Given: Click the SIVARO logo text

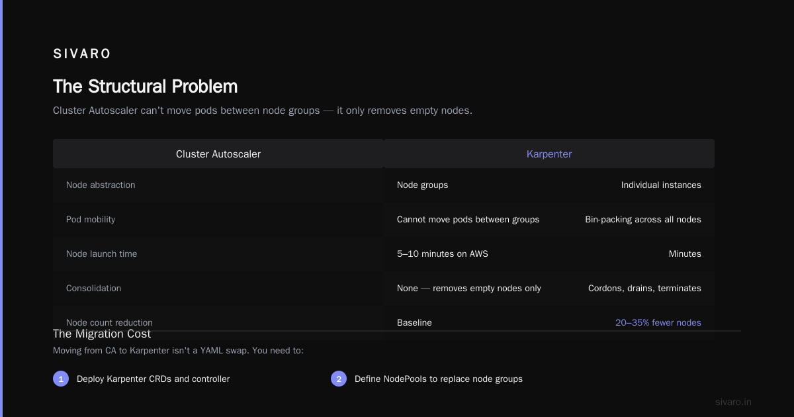Looking at the screenshot, I should 82,54.
